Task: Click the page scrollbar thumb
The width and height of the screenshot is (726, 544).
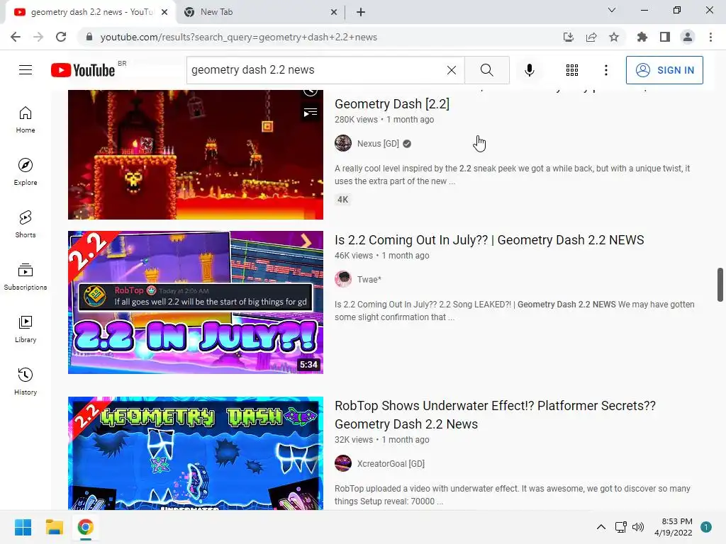Action: (720, 285)
